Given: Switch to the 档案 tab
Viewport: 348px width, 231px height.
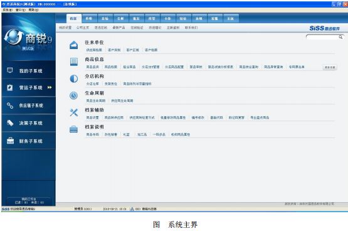Looking at the screenshot, I should (x=73, y=19).
